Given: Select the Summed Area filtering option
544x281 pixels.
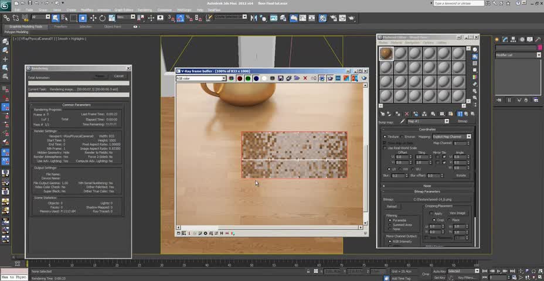Looking at the screenshot, I should tap(391, 225).
